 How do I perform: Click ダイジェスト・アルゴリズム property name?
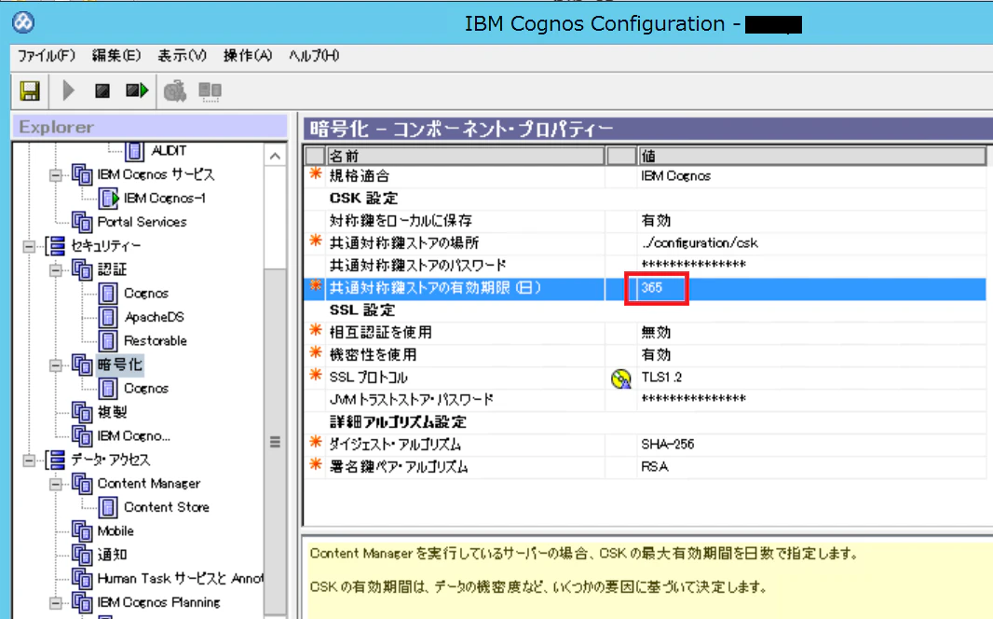tap(395, 445)
